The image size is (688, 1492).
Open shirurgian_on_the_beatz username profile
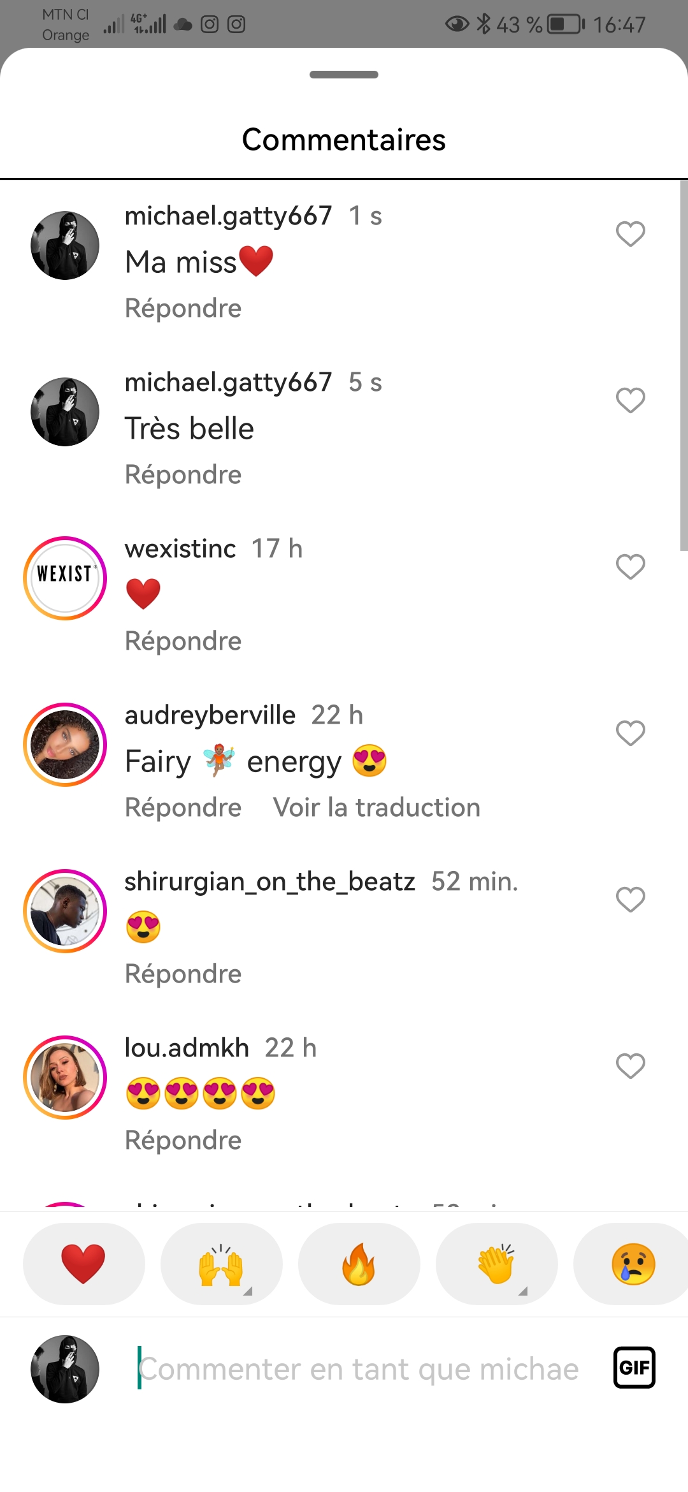pos(269,882)
